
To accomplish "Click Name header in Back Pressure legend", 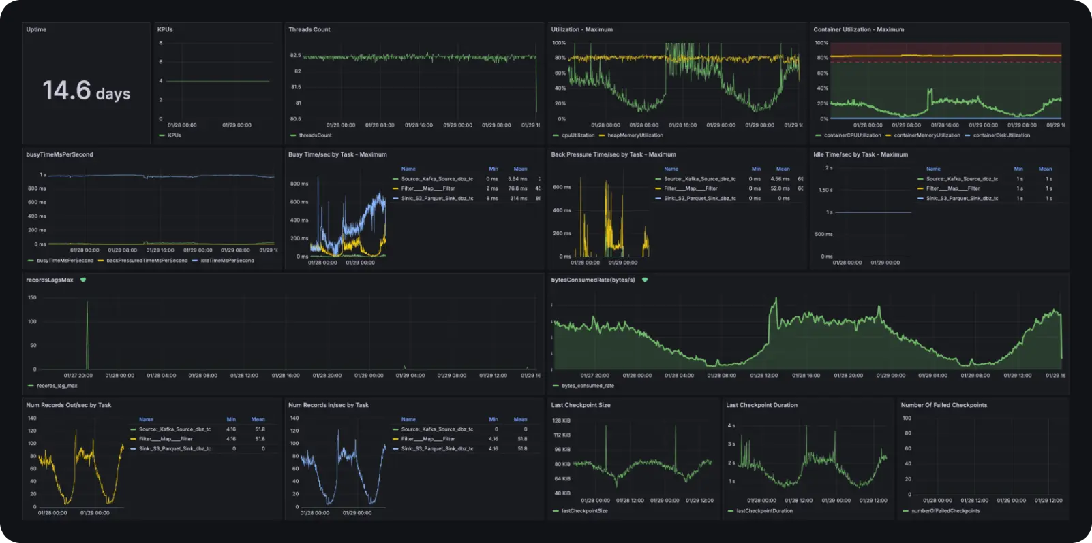I will [671, 169].
